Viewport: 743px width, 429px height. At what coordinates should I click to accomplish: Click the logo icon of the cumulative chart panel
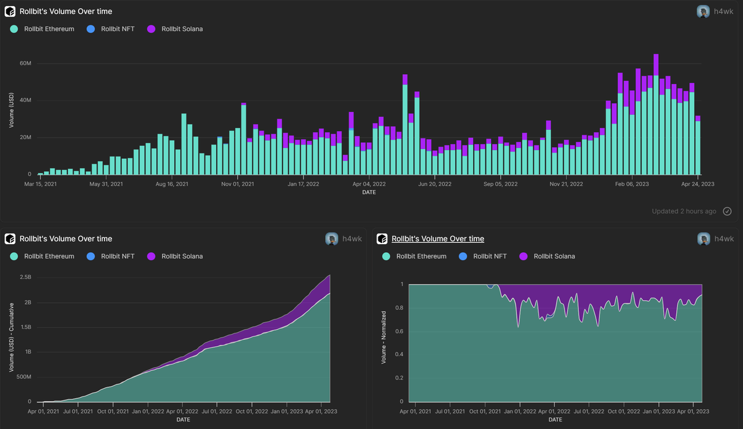[10, 239]
